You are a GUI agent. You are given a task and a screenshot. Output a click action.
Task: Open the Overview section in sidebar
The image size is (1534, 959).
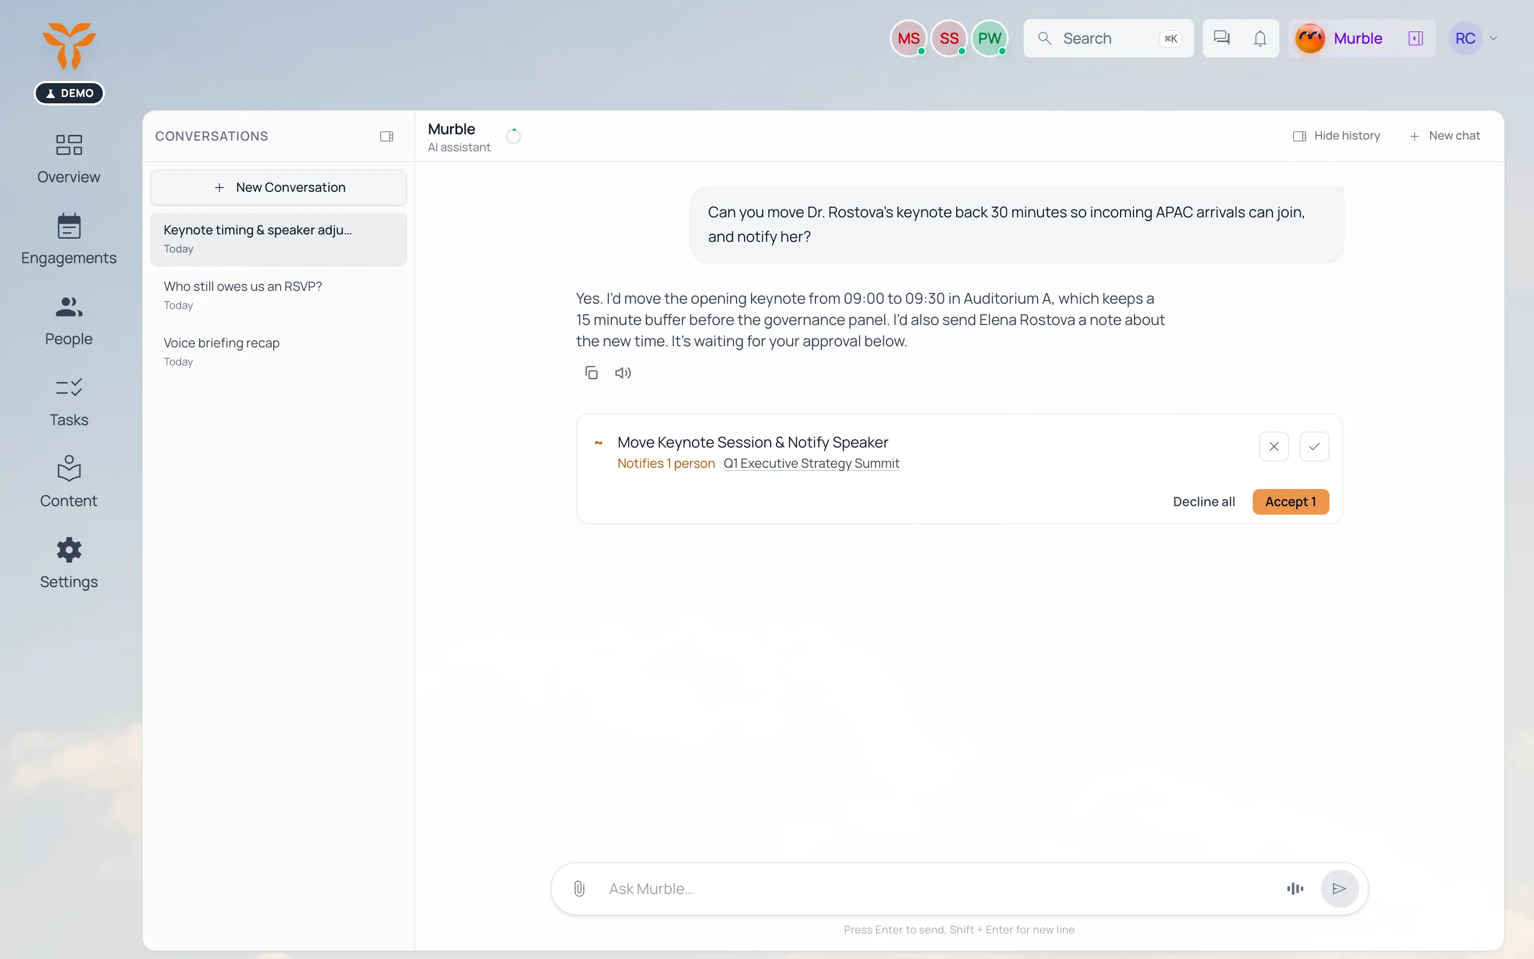[69, 159]
